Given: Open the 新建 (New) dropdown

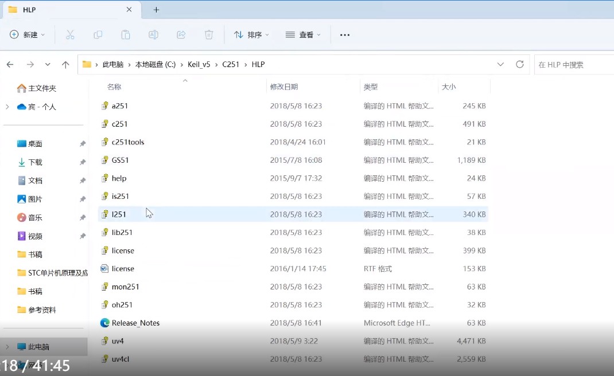Looking at the screenshot, I should 26,34.
